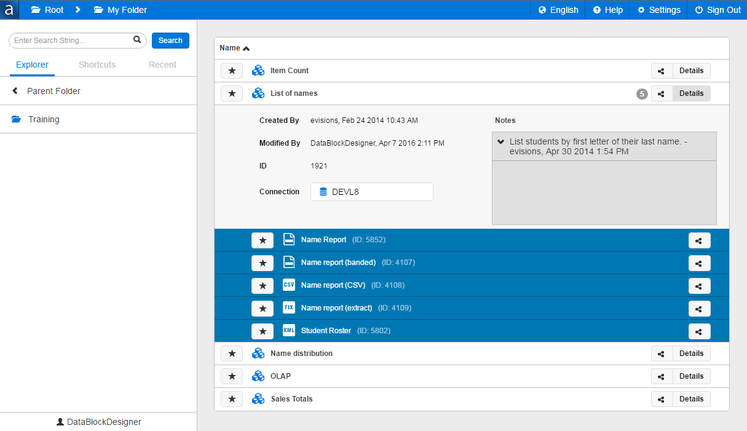Viewport: 747px width, 431px height.
Task: Select the Item Count row name
Action: point(290,71)
